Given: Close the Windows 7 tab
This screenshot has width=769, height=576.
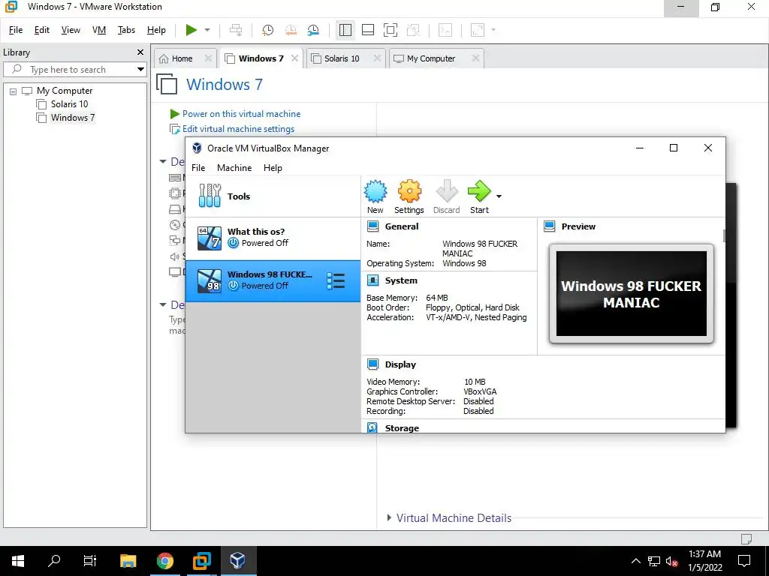Looking at the screenshot, I should tap(294, 58).
